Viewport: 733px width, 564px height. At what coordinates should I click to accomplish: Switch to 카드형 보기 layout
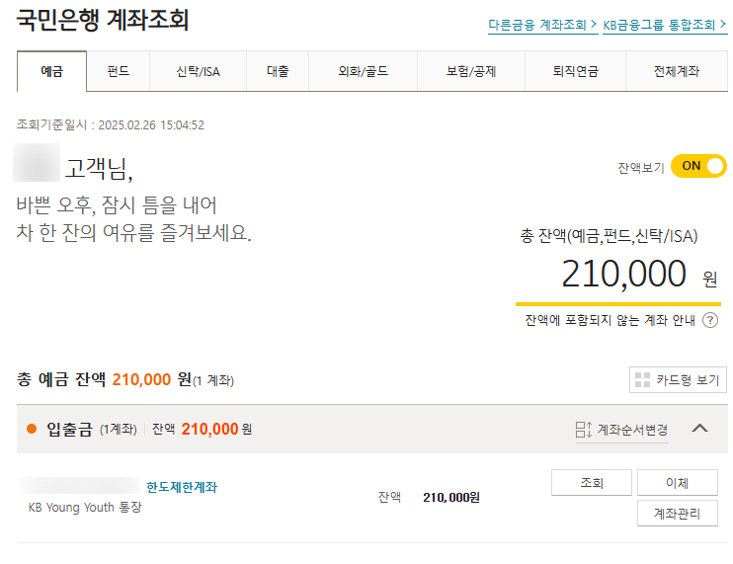coord(678,380)
